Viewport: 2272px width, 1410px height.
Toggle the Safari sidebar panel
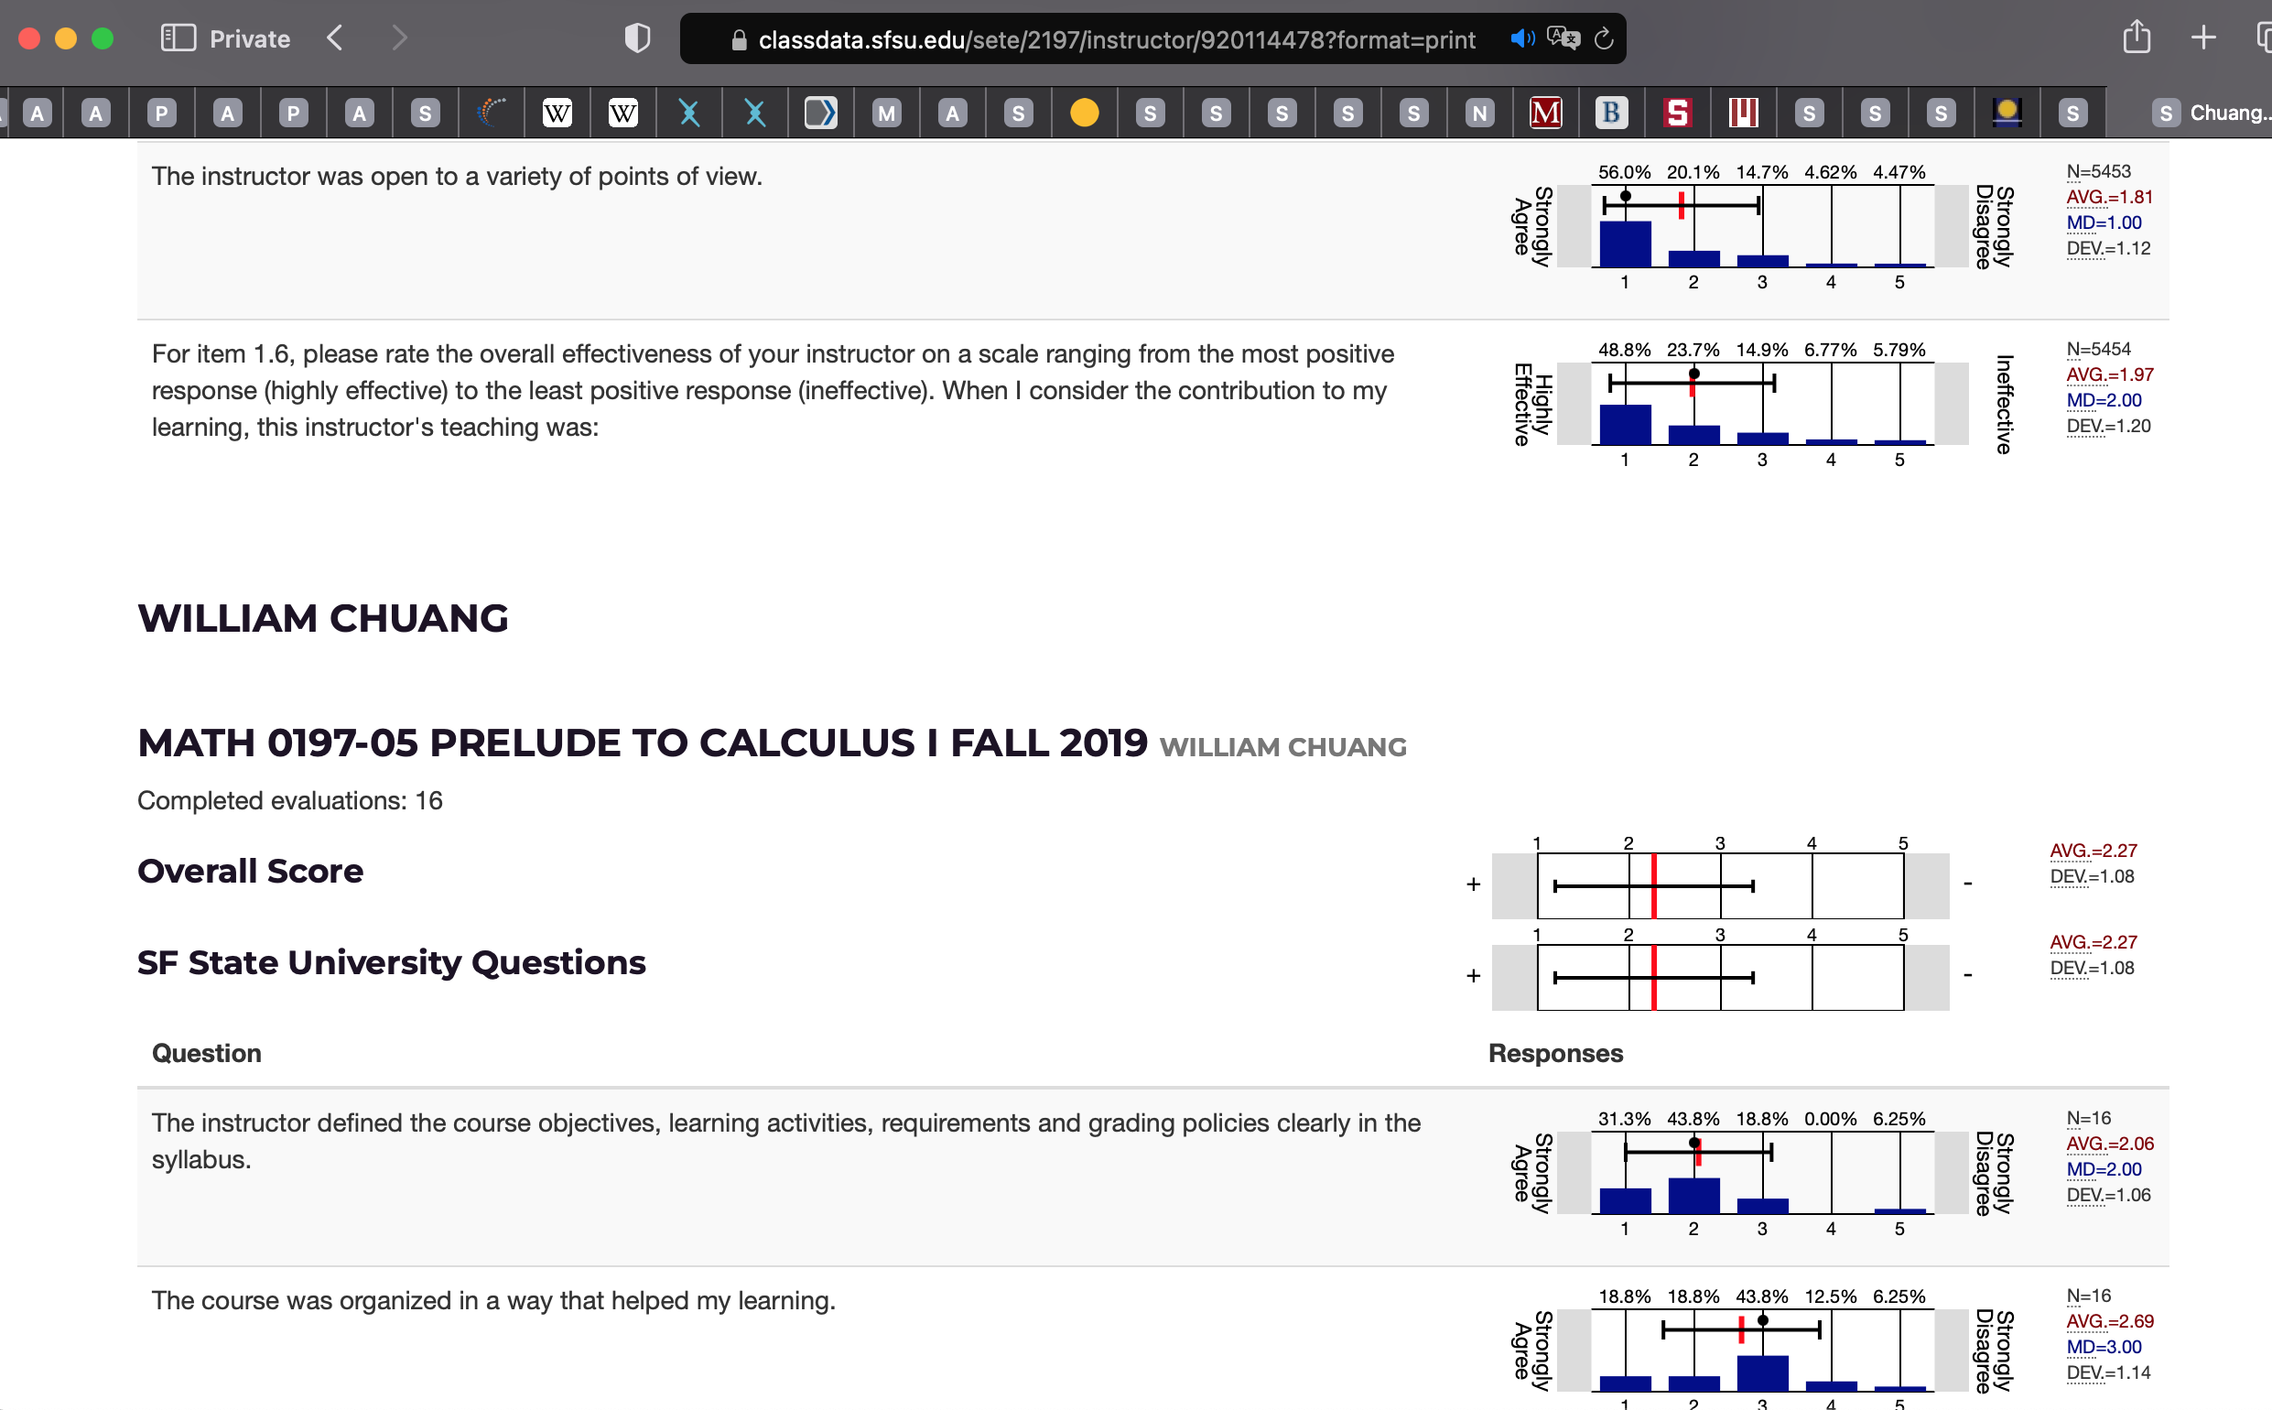tap(180, 38)
